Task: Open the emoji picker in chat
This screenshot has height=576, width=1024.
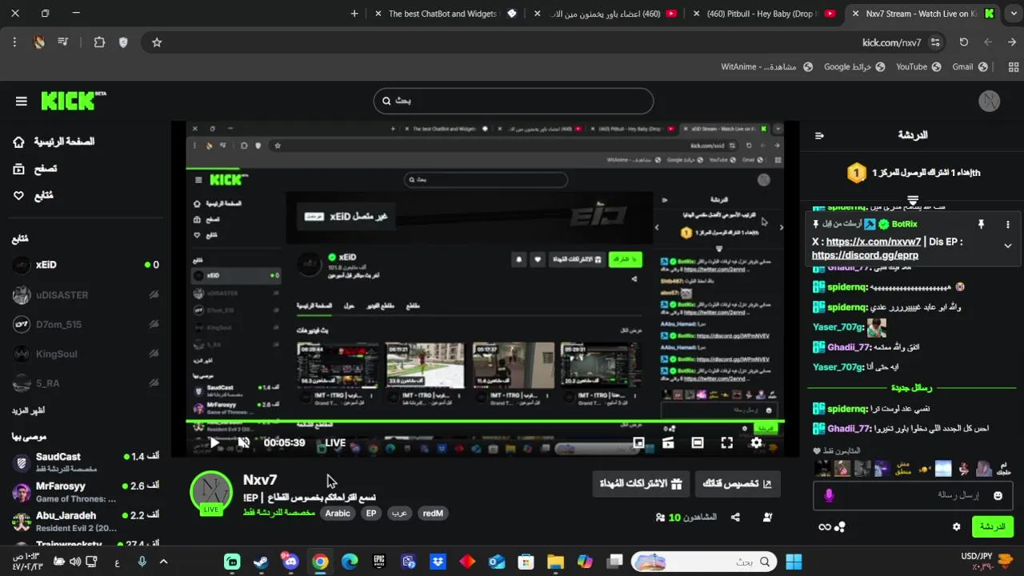Action: pos(998,496)
